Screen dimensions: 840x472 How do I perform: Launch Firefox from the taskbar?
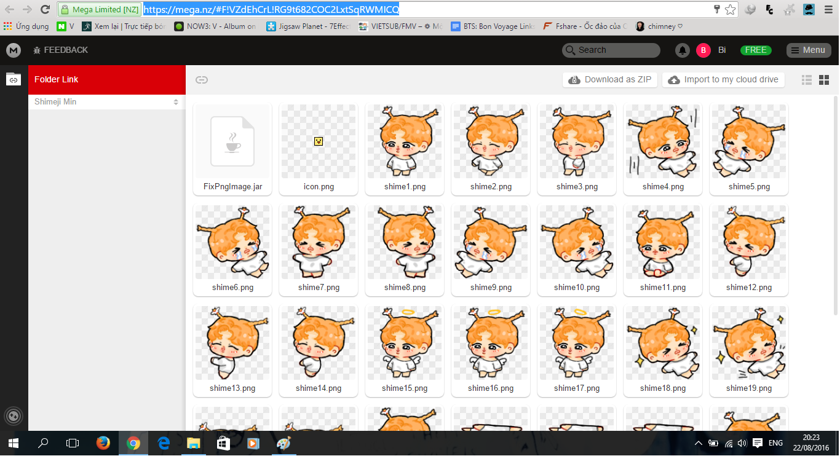(103, 443)
